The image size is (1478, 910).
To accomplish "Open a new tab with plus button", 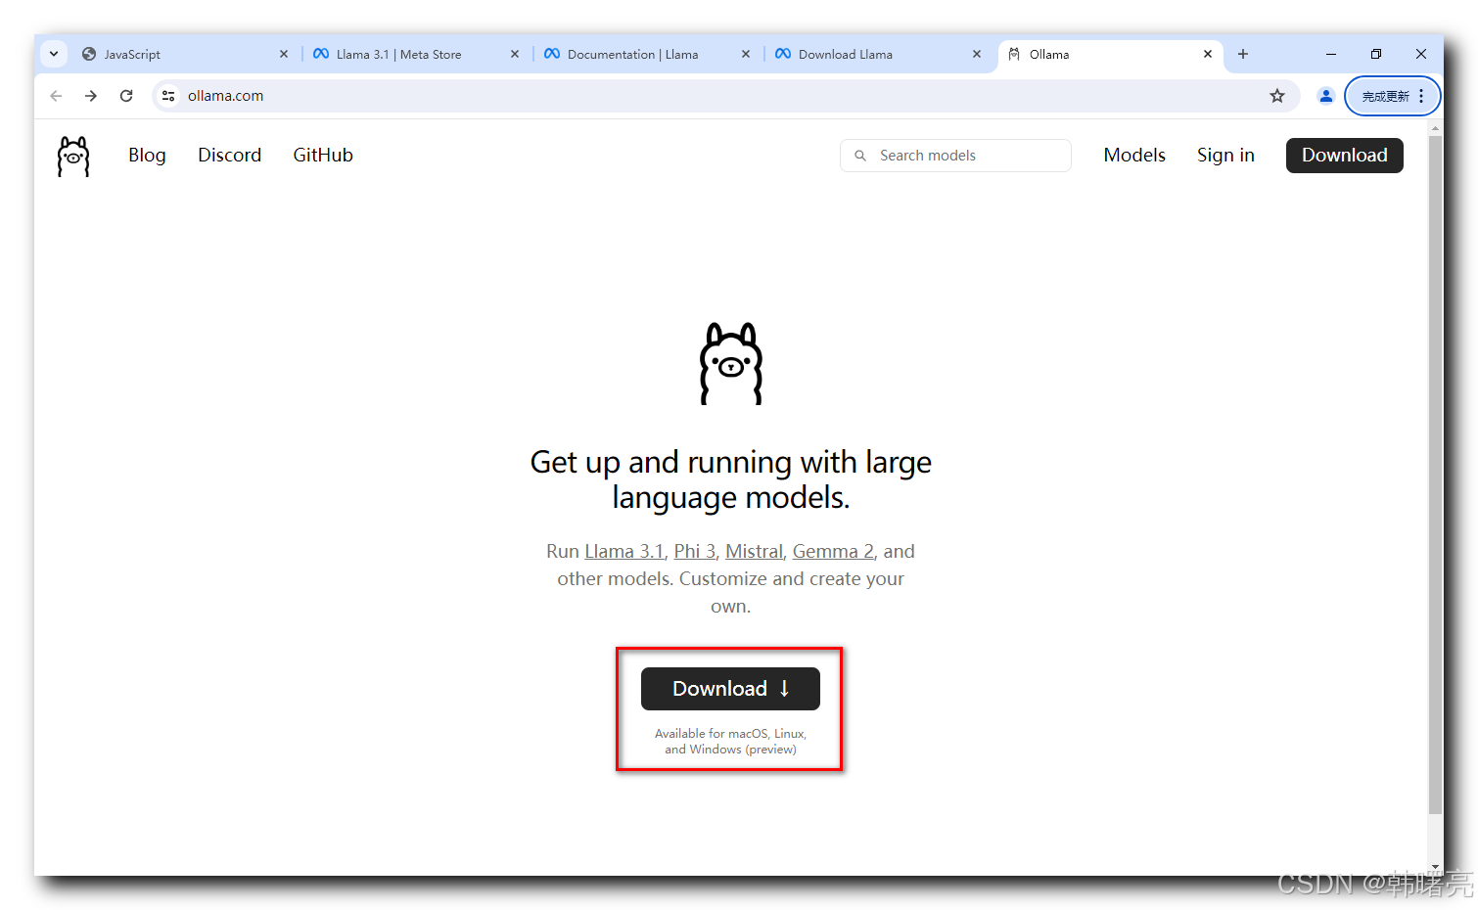I will [x=1243, y=54].
